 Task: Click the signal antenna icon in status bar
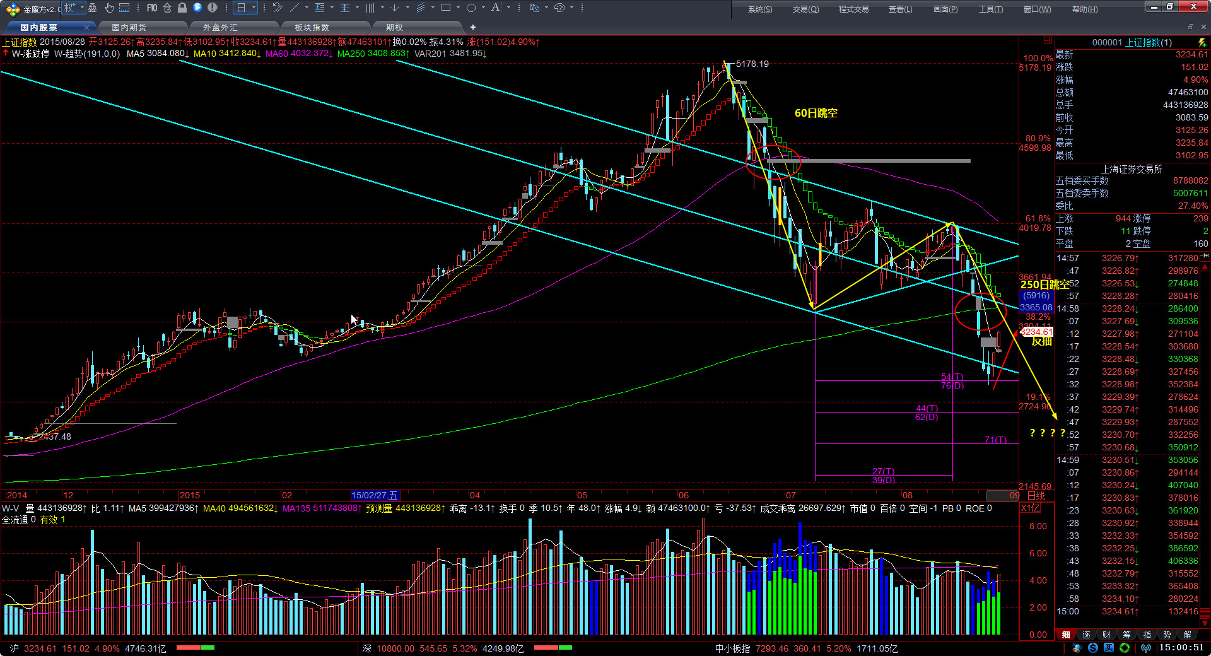tap(1146, 648)
